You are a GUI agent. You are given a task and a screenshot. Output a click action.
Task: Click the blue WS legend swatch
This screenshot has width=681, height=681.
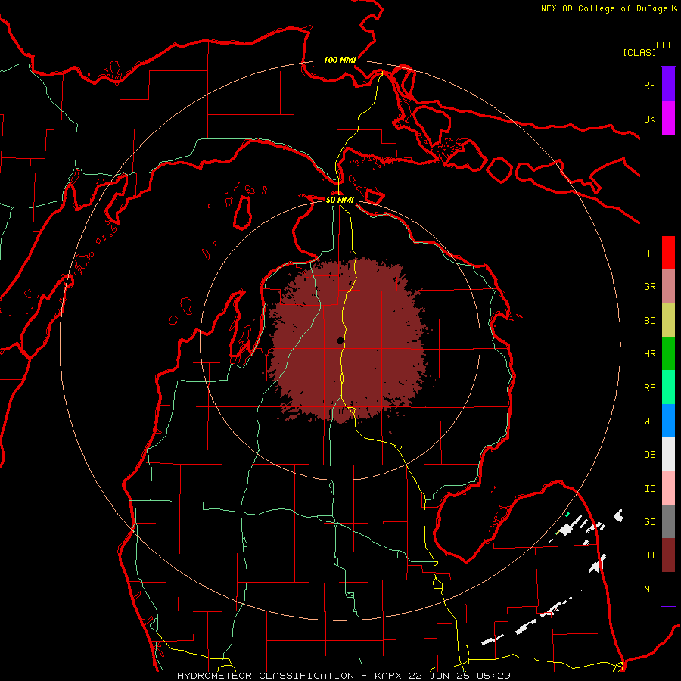(668, 421)
